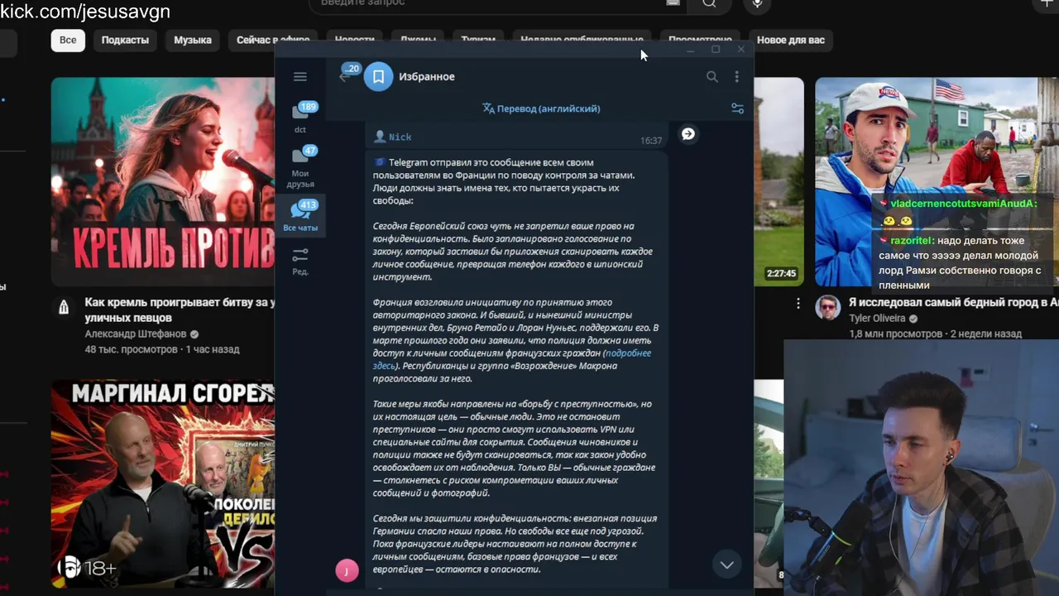
Task: Minimize the Telegram window
Action: 691,50
